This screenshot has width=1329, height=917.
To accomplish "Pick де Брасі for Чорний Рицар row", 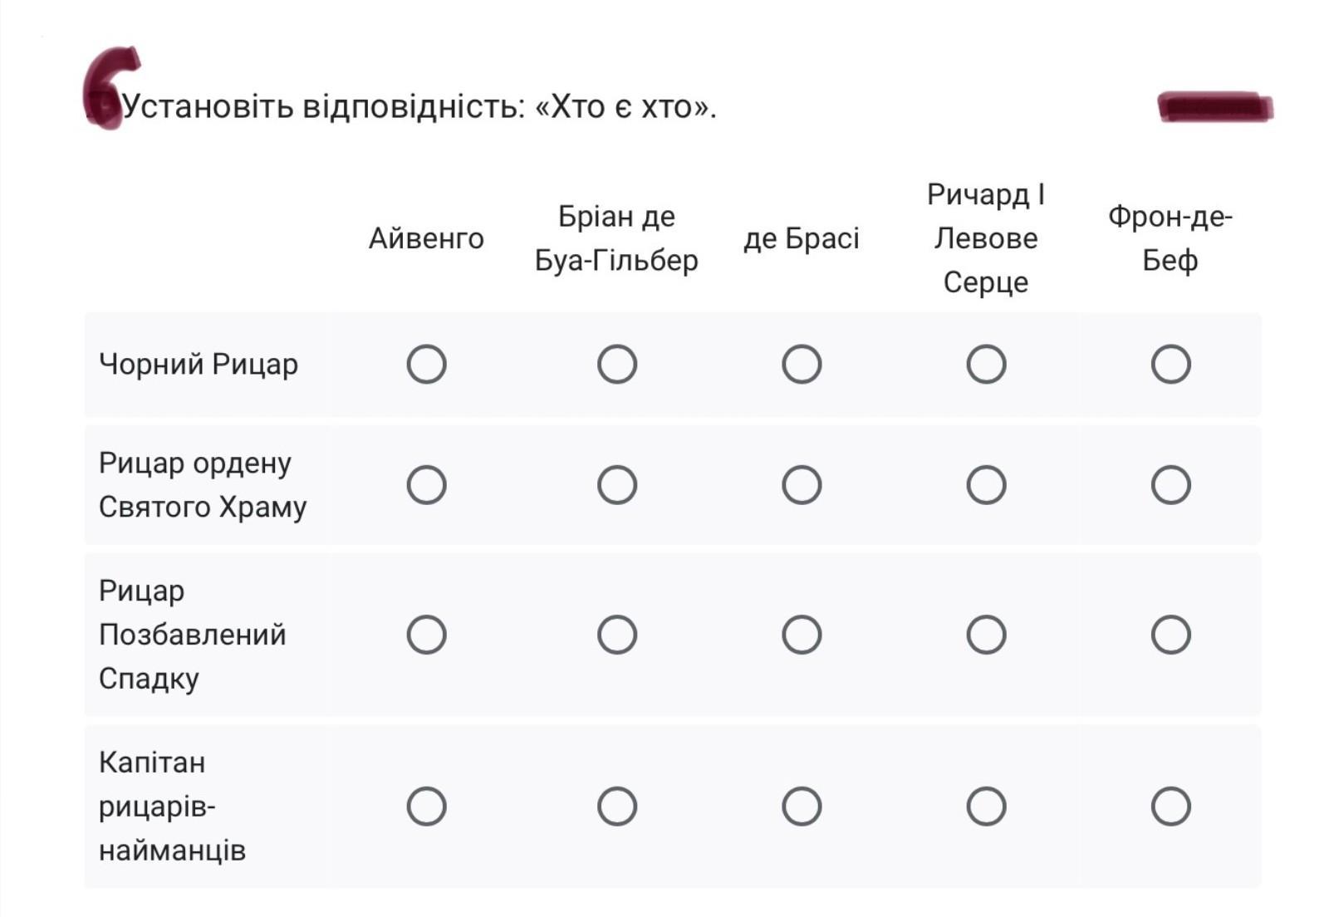I will coord(802,364).
